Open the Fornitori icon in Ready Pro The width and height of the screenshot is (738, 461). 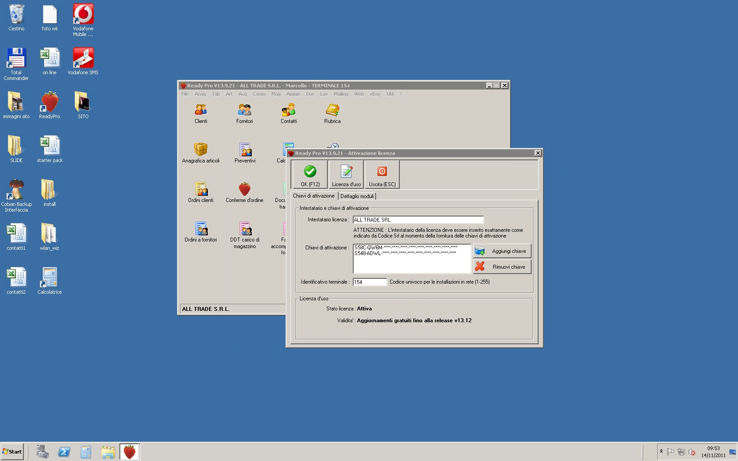coord(245,114)
